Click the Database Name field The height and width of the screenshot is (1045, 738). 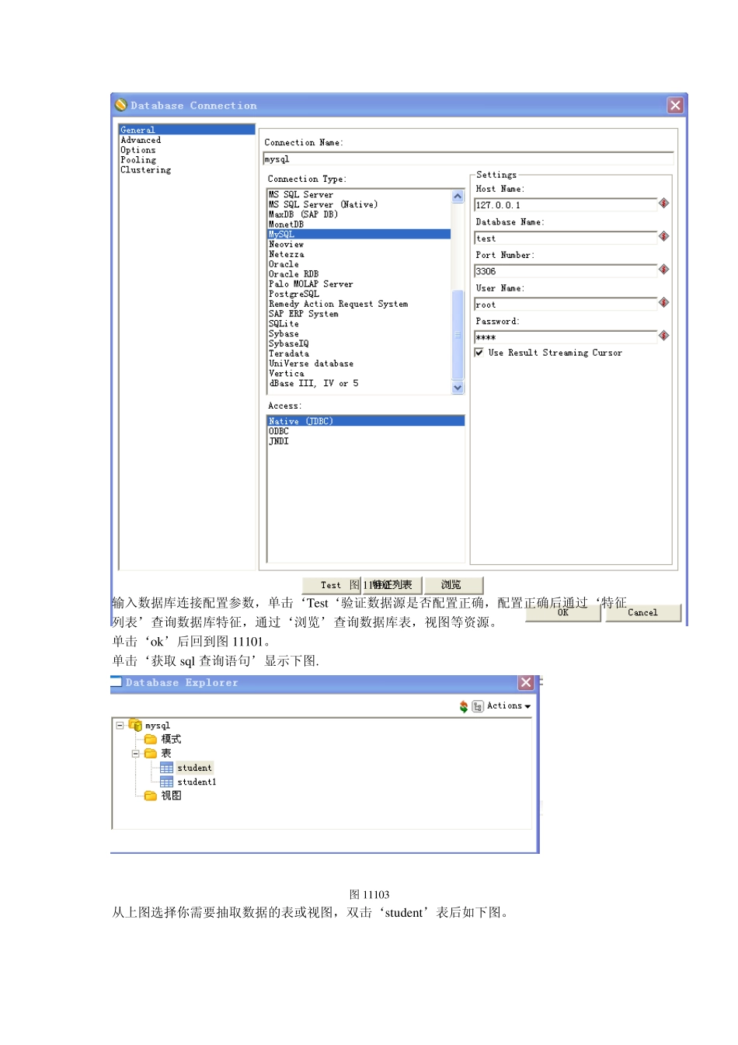[566, 238]
